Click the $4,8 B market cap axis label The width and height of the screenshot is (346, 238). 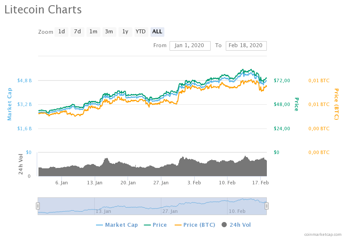coord(25,80)
